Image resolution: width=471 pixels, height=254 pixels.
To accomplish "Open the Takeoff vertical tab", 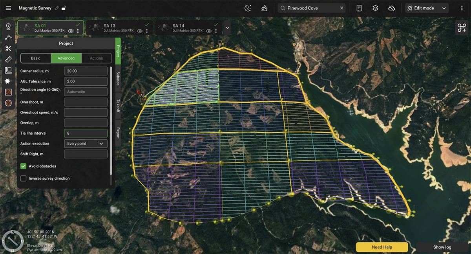I will tap(118, 106).
